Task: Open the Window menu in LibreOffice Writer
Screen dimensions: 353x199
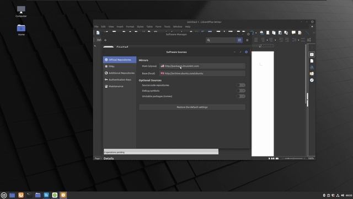Action: coord(178,27)
